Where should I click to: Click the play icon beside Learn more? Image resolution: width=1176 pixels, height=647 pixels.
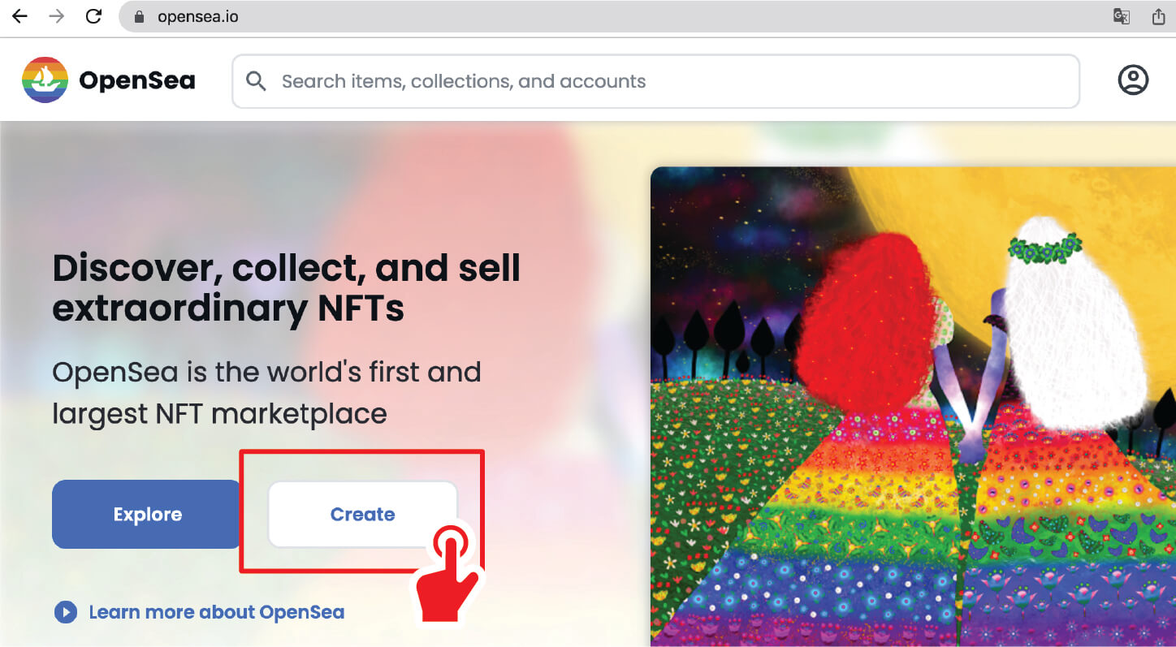click(65, 612)
